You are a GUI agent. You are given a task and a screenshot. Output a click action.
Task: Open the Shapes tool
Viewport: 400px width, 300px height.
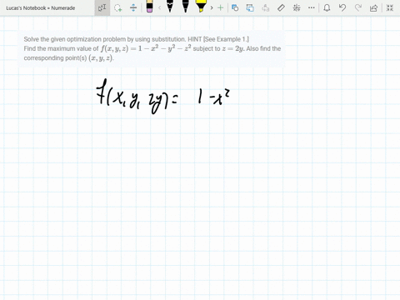coord(235,7)
